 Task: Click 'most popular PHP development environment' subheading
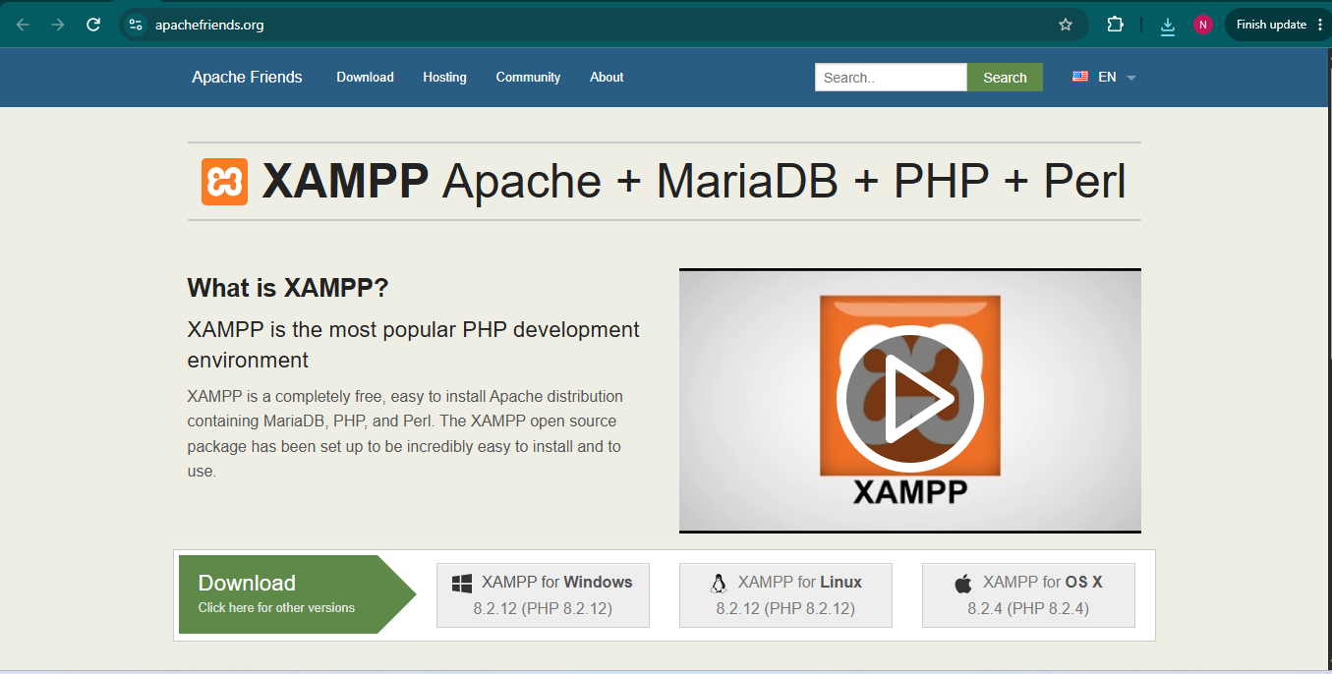pyautogui.click(x=413, y=344)
